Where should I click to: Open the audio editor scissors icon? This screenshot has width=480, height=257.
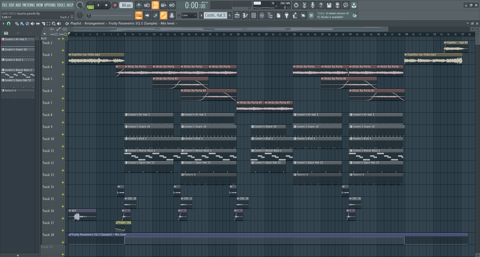click(304, 5)
